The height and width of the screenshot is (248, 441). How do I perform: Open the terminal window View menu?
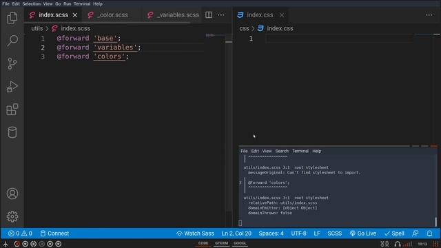pos(267,151)
